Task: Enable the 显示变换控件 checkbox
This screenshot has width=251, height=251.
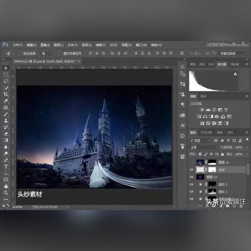Action: (x=60, y=53)
